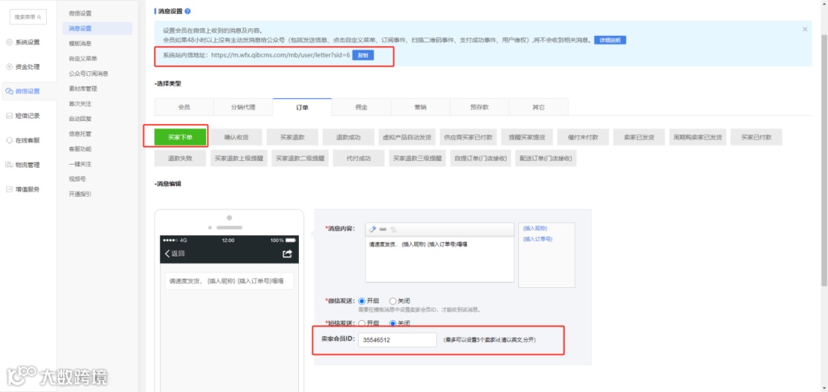Select 开启 radio for 短信发送

(x=361, y=323)
